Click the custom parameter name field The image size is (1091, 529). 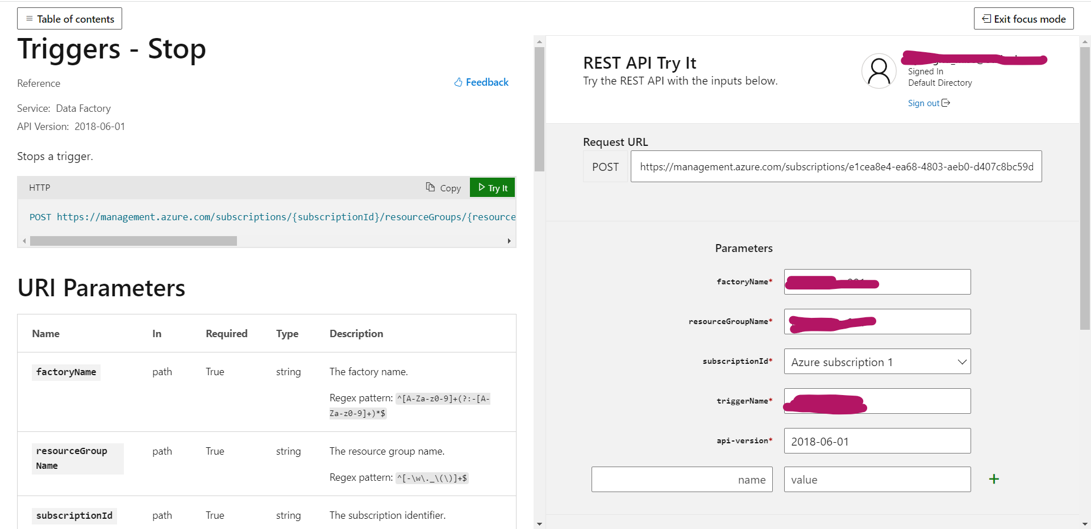[x=681, y=480]
